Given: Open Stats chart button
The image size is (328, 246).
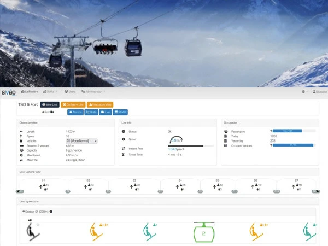Looking at the screenshot, I should tap(91, 112).
